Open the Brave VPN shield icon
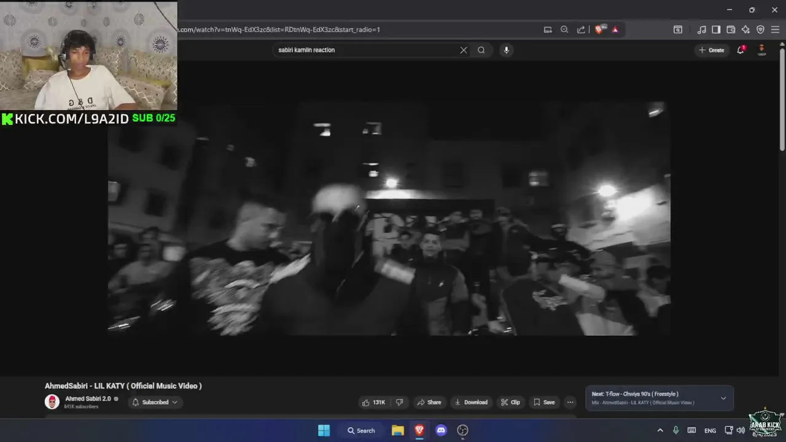This screenshot has width=786, height=442. 760,29
